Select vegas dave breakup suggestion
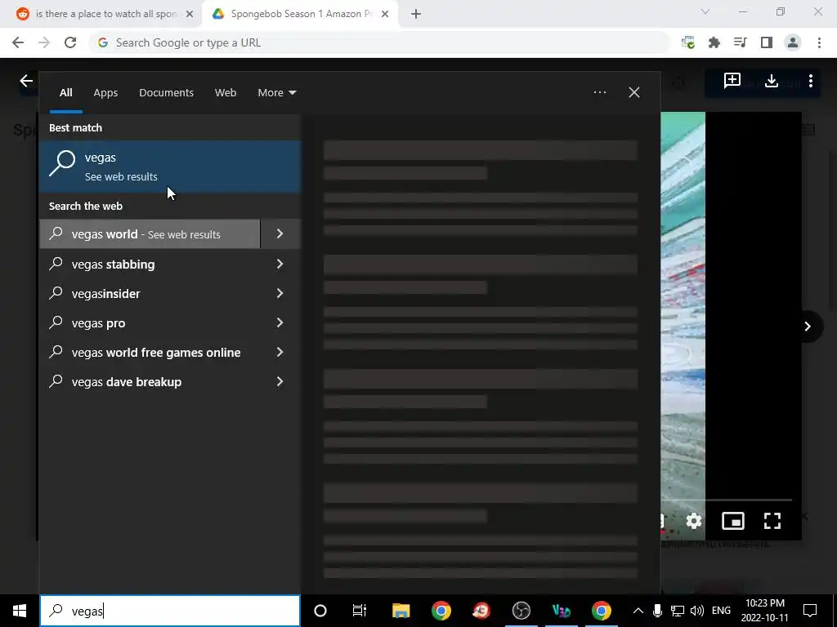This screenshot has width=837, height=627. coord(150,382)
